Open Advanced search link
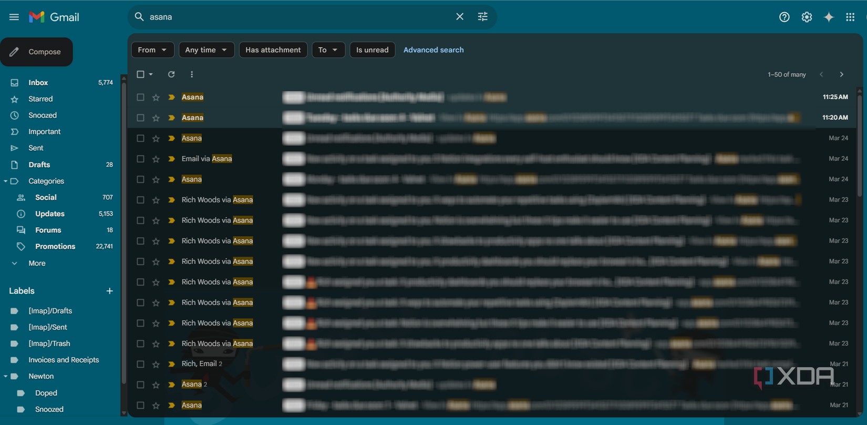 (434, 50)
